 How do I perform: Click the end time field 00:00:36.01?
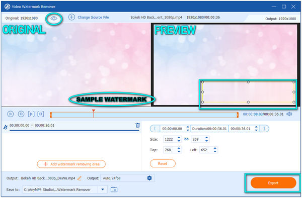[241, 129]
